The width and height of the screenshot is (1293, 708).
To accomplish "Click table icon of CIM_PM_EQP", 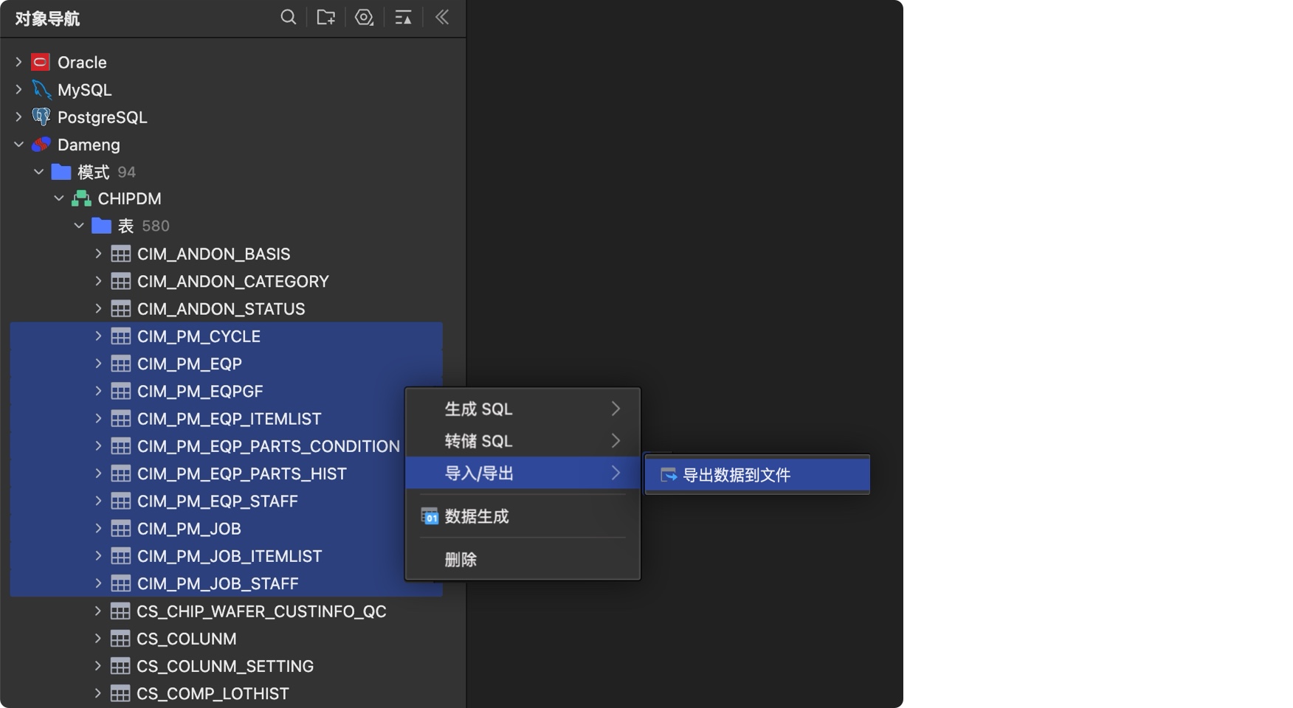I will [x=121, y=364].
